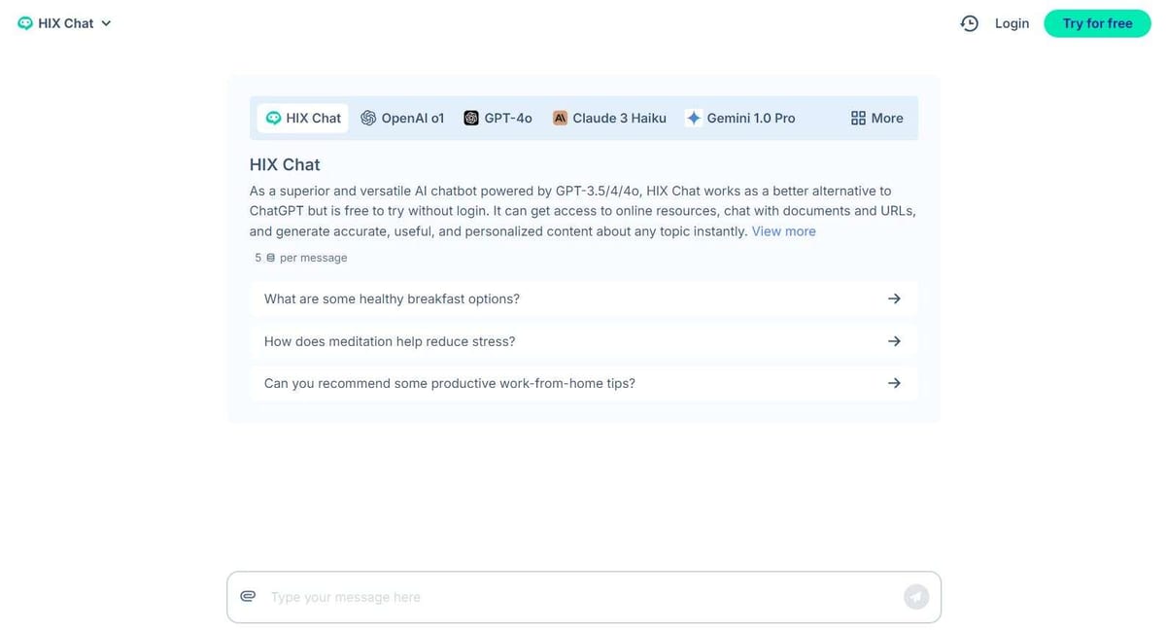This screenshot has height=631, width=1166.
Task: Expand the HIX Chat header dropdown chevron
Action: pyautogui.click(x=106, y=23)
